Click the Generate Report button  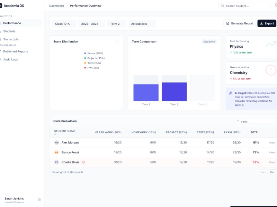click(239, 23)
